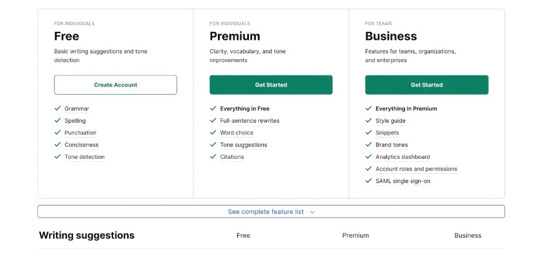Screen dimensions: 538x256
Task: Click the checkmark next to Style guide
Action: tap(368, 120)
